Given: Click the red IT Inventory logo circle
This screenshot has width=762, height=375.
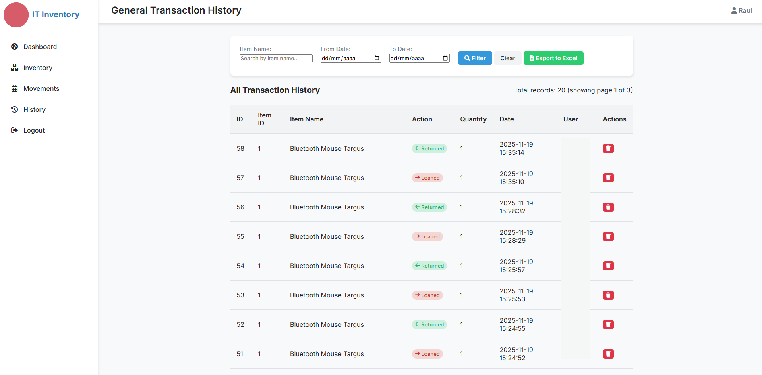Looking at the screenshot, I should coord(16,15).
